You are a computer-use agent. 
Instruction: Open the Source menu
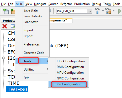[x=53, y=4]
